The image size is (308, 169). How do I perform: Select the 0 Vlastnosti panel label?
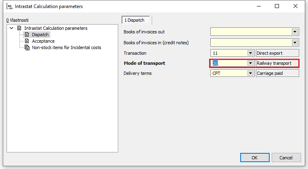click(17, 20)
